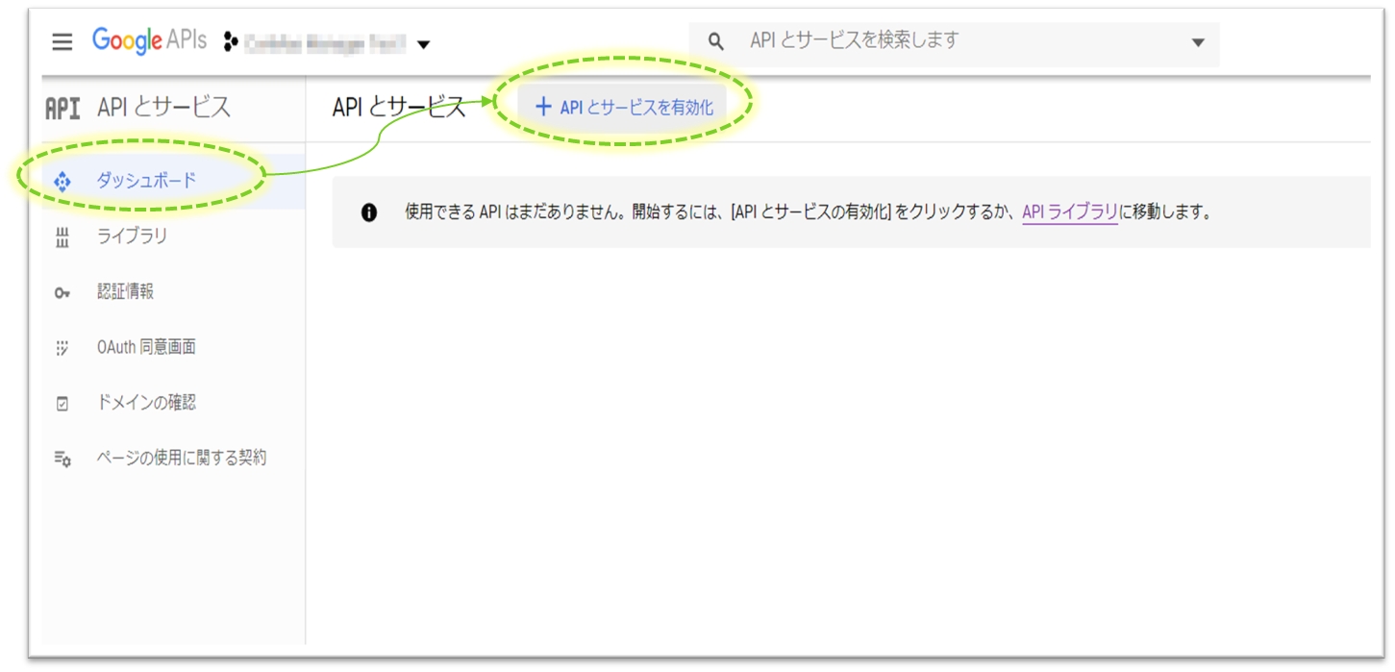Click the ダッシュボード sidebar icon
The width and height of the screenshot is (1395, 672).
tap(62, 181)
